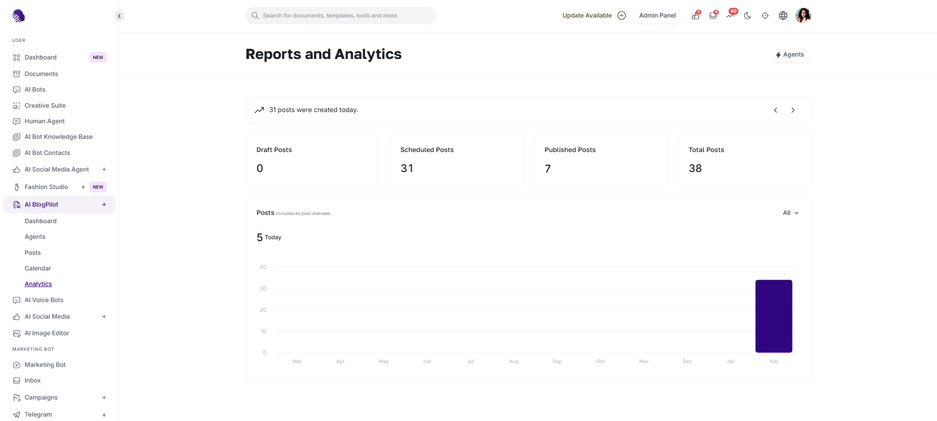Click the Telegram paper plane icon
Image resolution: width=937 pixels, height=421 pixels.
[17, 415]
